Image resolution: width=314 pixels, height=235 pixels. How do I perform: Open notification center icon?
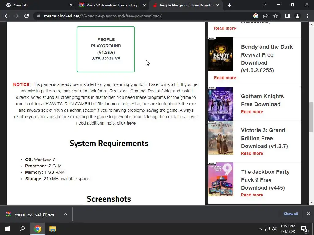pyautogui.click(x=304, y=229)
